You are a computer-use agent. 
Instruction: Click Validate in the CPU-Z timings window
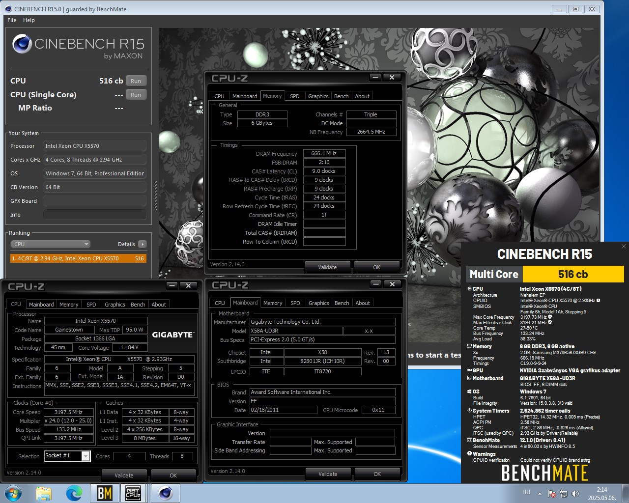[327, 267]
